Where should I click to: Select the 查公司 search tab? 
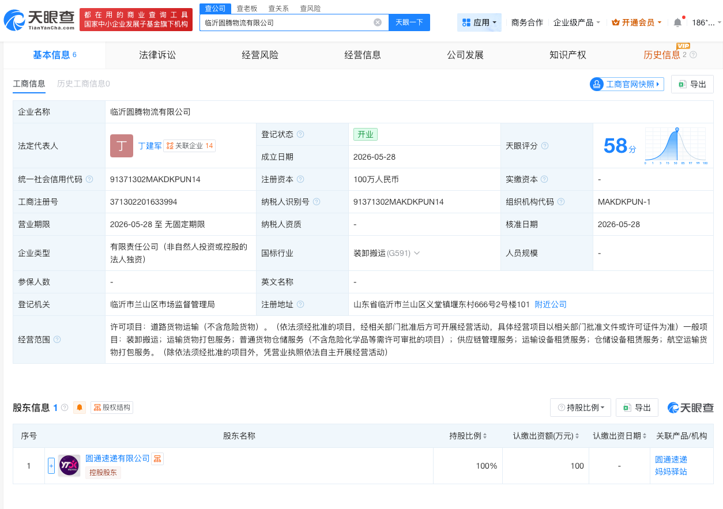click(215, 8)
